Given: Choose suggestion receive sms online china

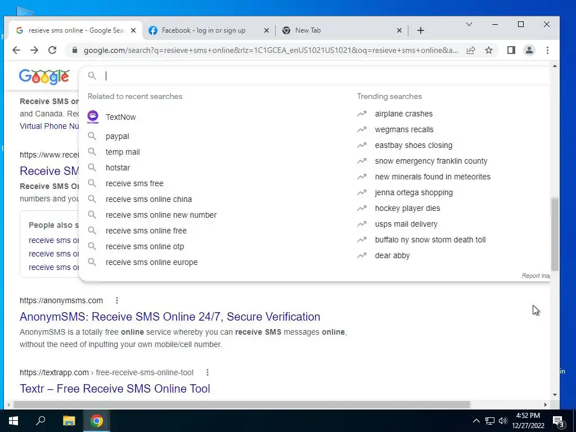Looking at the screenshot, I should 148,199.
